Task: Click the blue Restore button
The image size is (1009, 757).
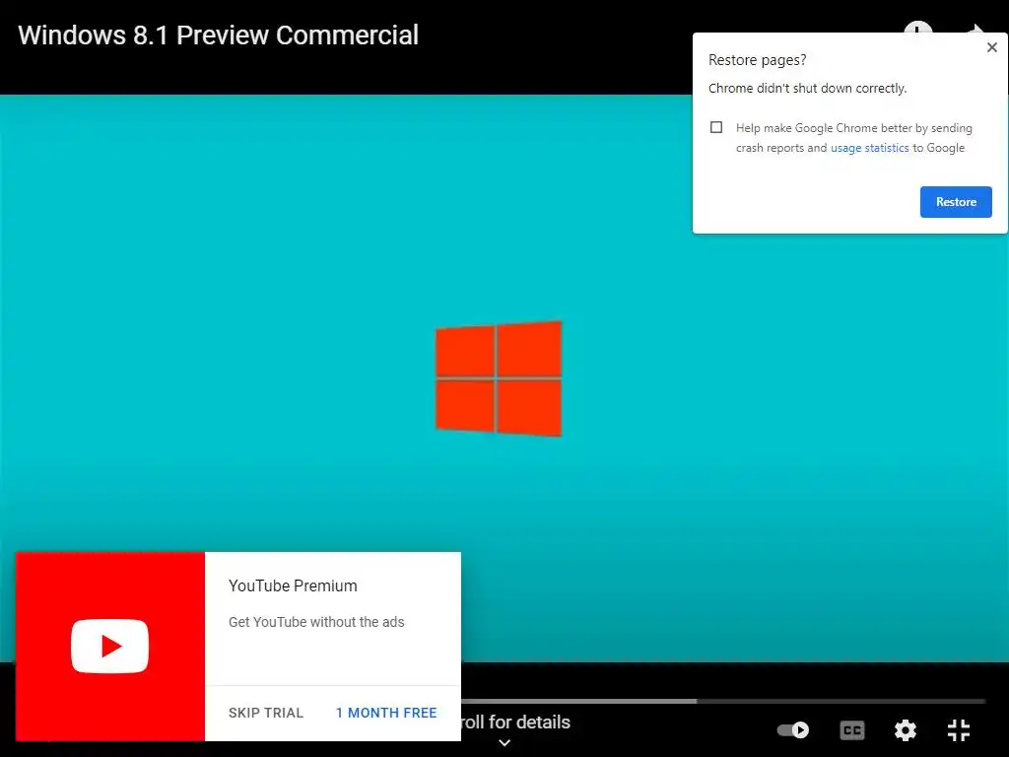Action: tap(956, 202)
